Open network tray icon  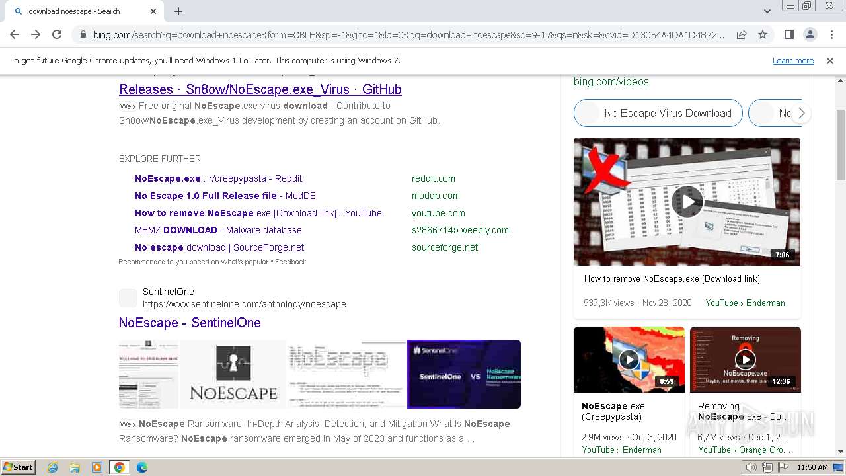point(767,467)
